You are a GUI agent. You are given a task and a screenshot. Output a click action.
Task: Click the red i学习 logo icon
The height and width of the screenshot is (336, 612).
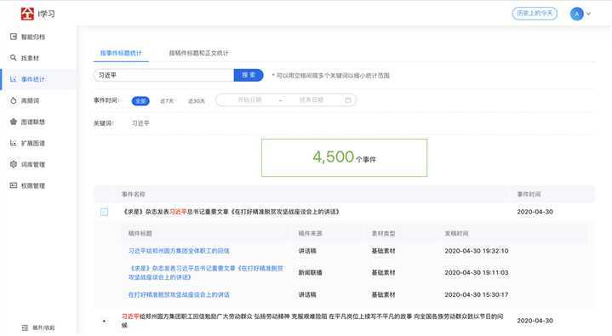click(x=27, y=14)
